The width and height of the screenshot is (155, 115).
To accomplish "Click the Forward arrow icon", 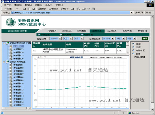I will click(17, 9).
